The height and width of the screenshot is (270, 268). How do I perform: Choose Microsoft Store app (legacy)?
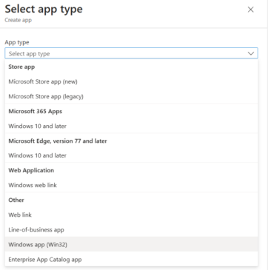(x=131, y=96)
